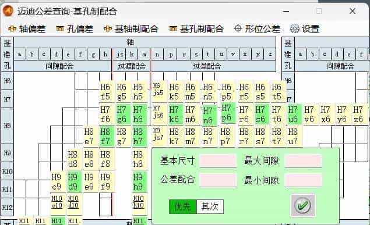370x225 pixels.
Task: Switch to 基轴制配合 tab
Action: (x=131, y=28)
